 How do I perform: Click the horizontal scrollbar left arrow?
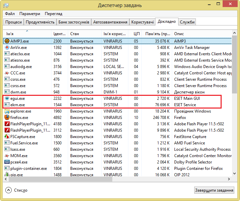[x=6, y=179]
